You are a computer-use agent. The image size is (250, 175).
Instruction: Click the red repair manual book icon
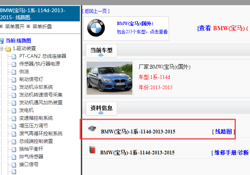[92, 150]
